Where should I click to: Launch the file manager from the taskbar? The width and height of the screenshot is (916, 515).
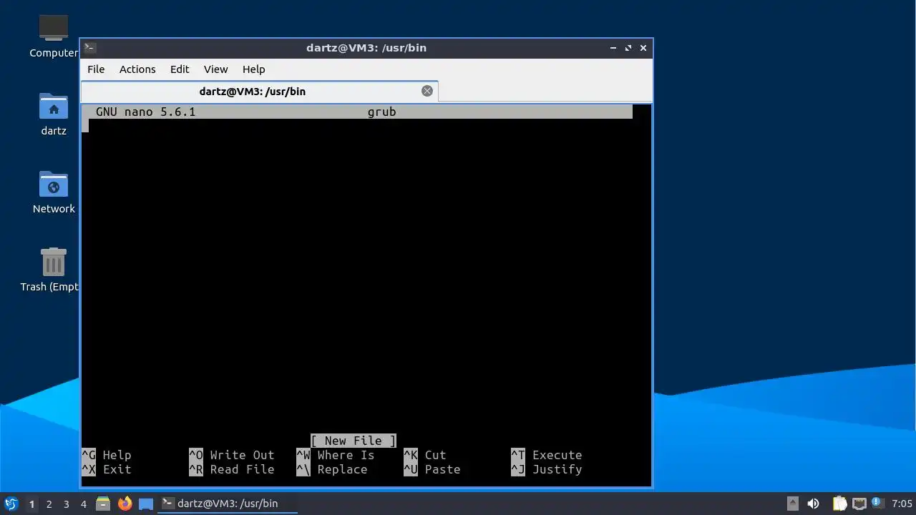pos(103,504)
